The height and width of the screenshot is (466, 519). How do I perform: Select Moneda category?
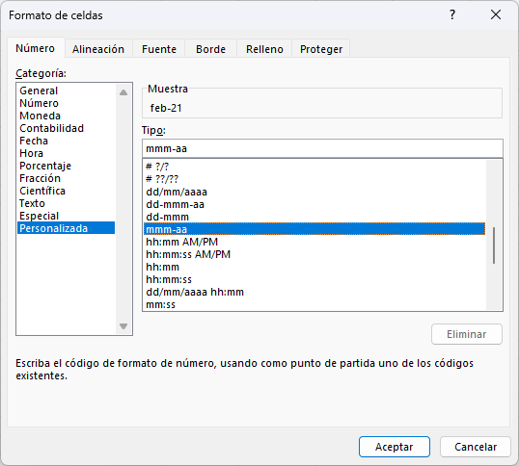(66, 116)
